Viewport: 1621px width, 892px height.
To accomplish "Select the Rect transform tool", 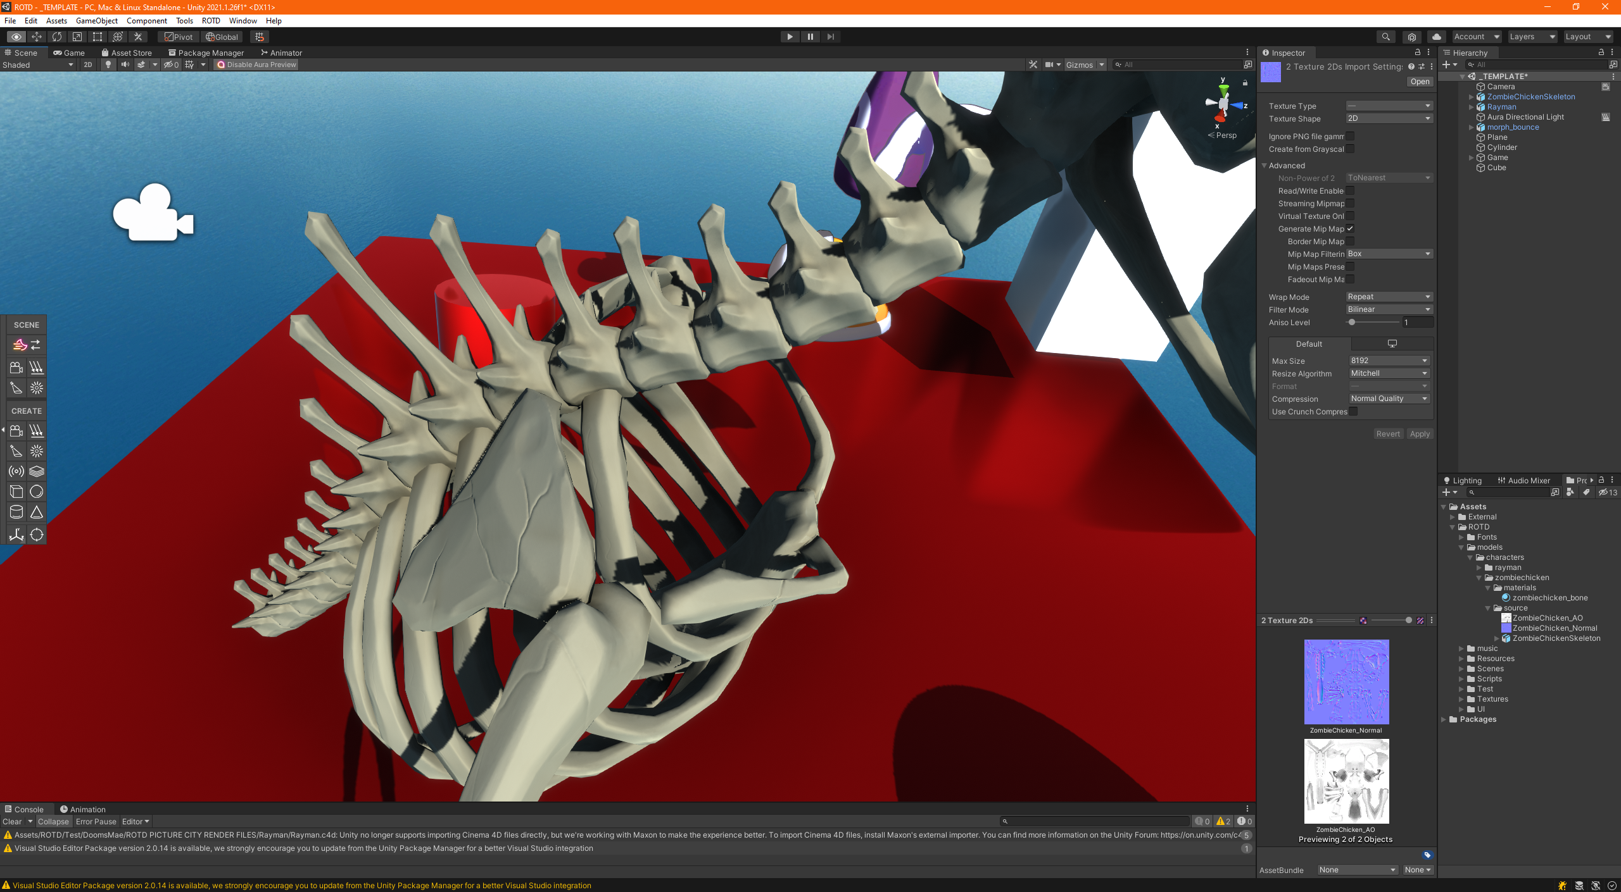I will tap(98, 37).
